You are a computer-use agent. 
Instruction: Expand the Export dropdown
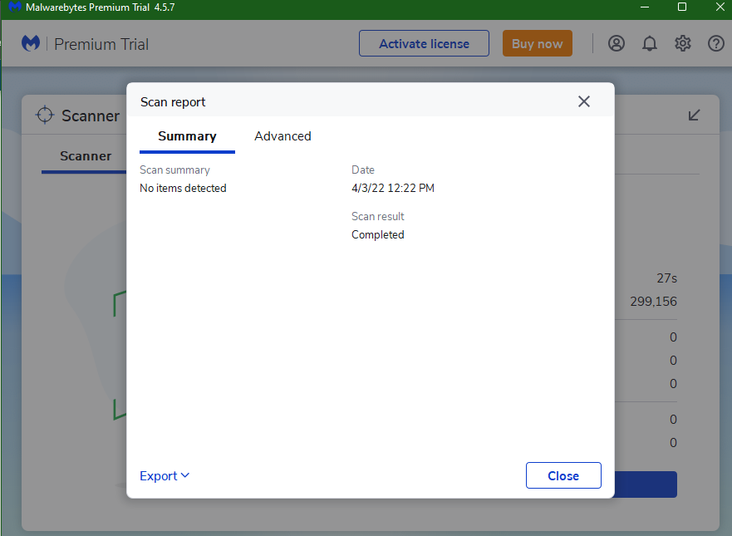point(165,476)
